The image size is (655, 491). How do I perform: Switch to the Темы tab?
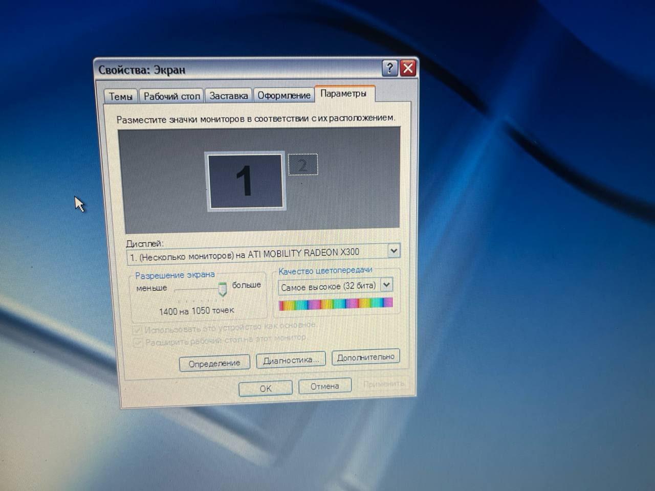tap(120, 96)
